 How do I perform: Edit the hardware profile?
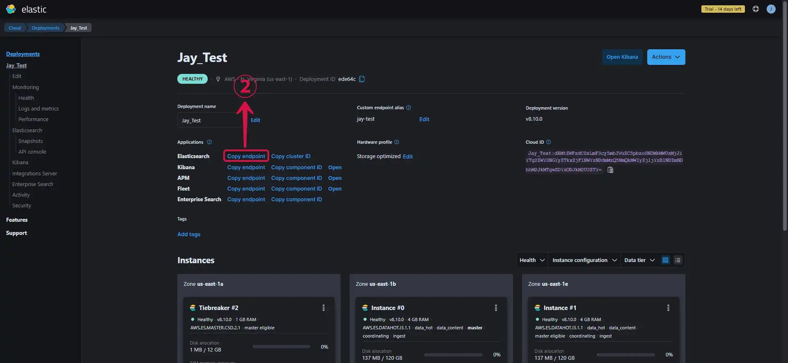point(408,157)
